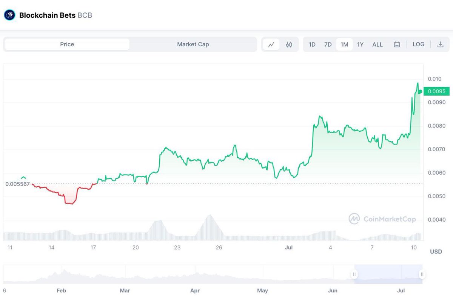Image resolution: width=453 pixels, height=298 pixels.
Task: Click the 23 date axis label
Action: (177, 248)
